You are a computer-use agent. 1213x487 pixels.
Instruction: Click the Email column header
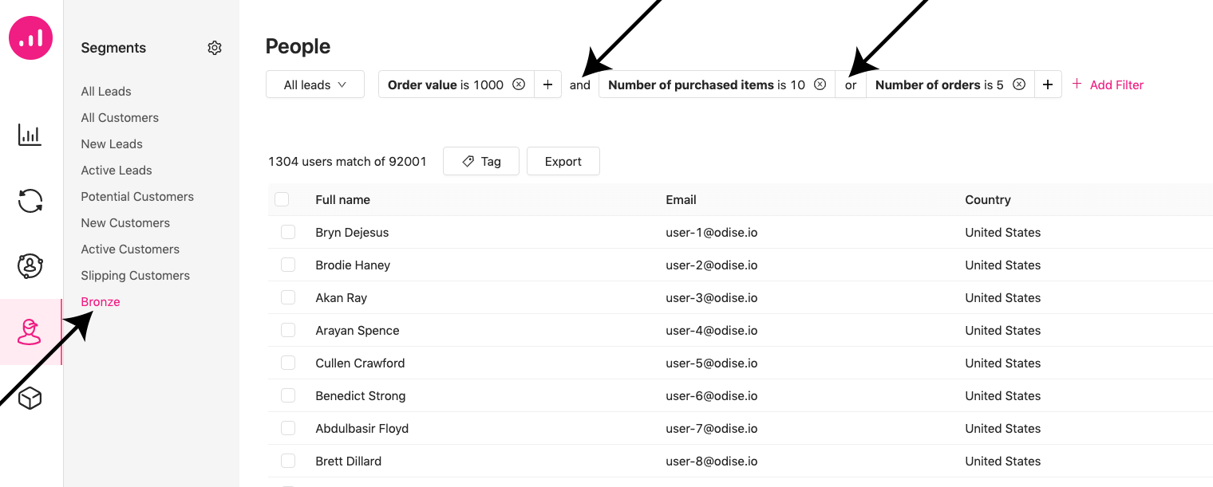682,199
